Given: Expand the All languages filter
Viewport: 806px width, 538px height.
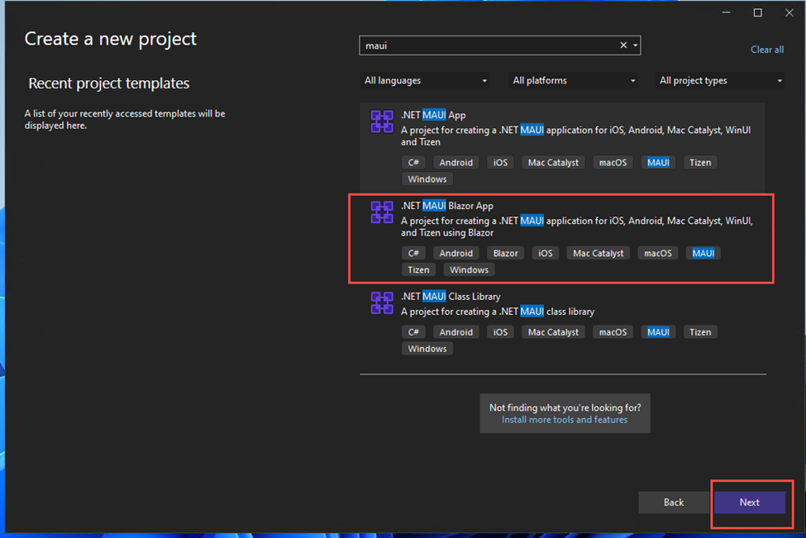Looking at the screenshot, I should pos(426,80).
